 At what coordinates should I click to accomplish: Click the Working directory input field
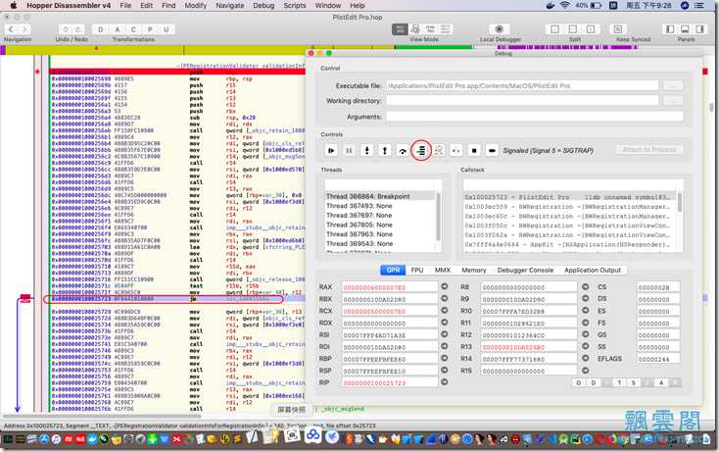522,100
